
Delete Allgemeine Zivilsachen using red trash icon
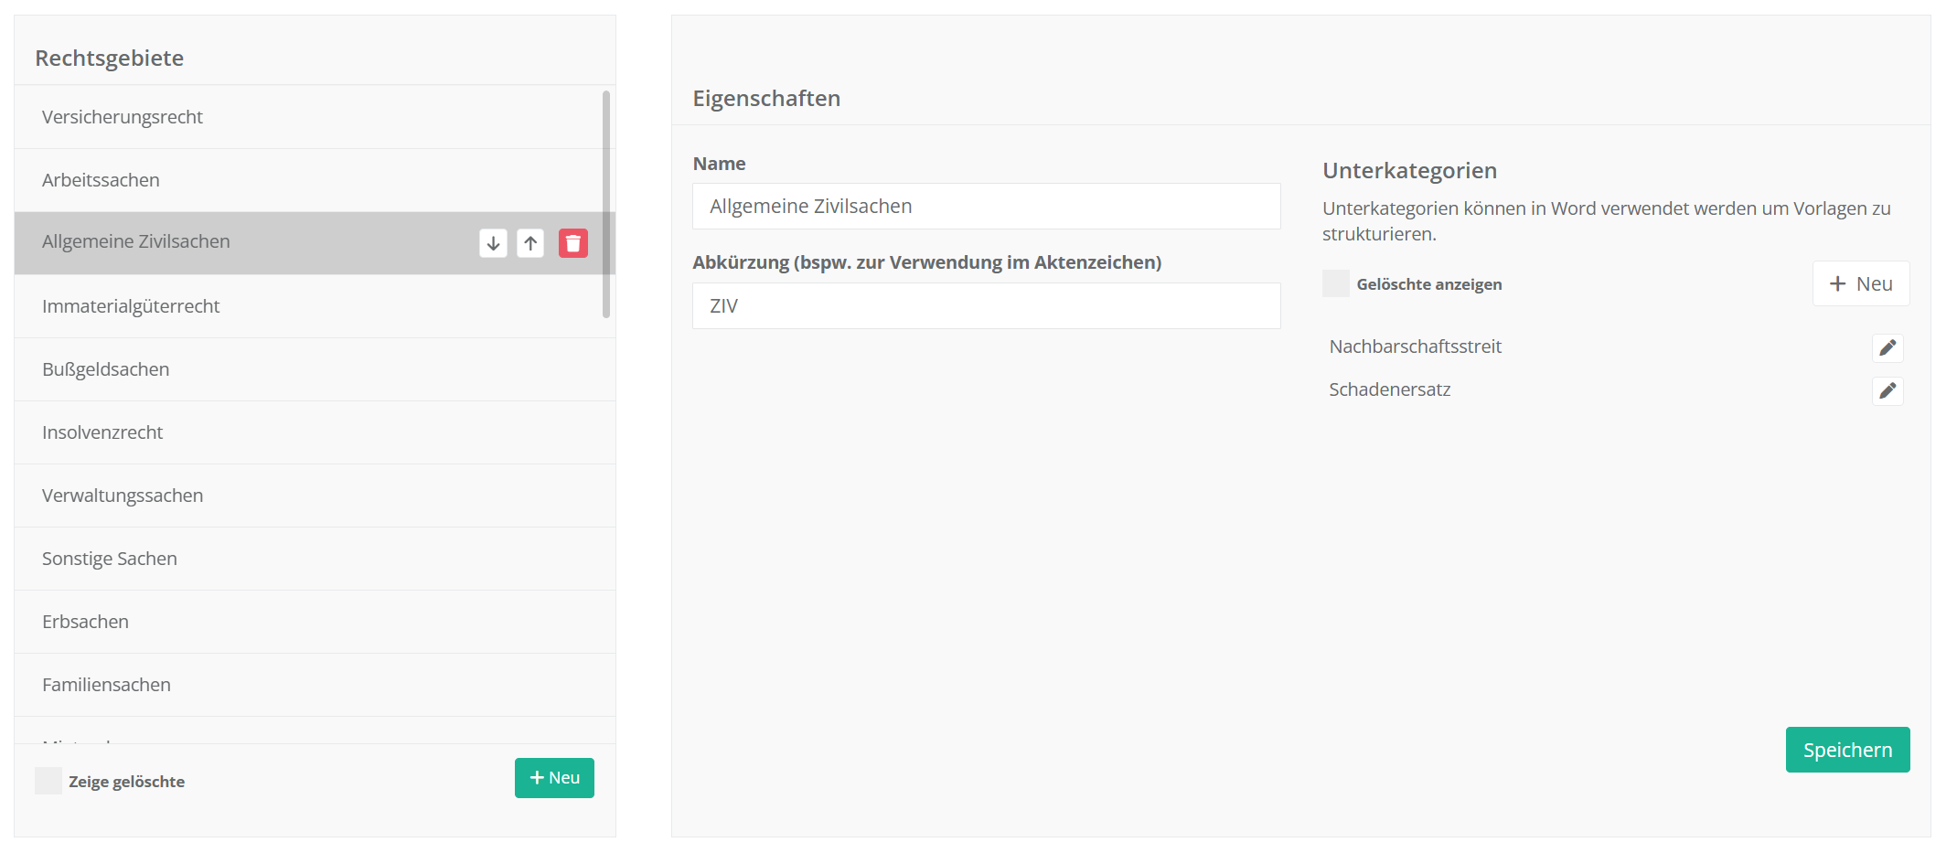pyautogui.click(x=573, y=243)
